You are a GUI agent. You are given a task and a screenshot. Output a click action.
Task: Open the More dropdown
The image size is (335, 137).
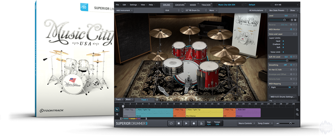(213, 10)
